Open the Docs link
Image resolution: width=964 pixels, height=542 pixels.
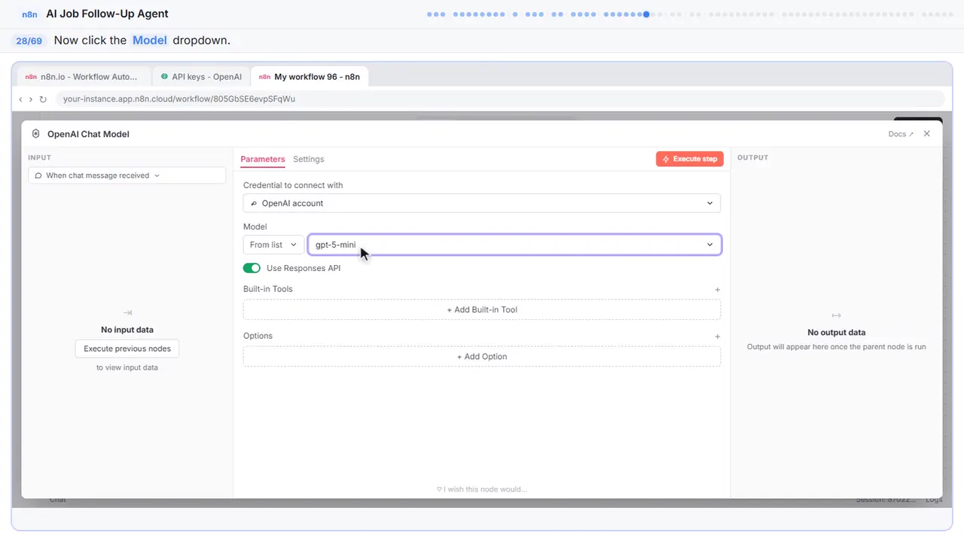click(x=901, y=134)
